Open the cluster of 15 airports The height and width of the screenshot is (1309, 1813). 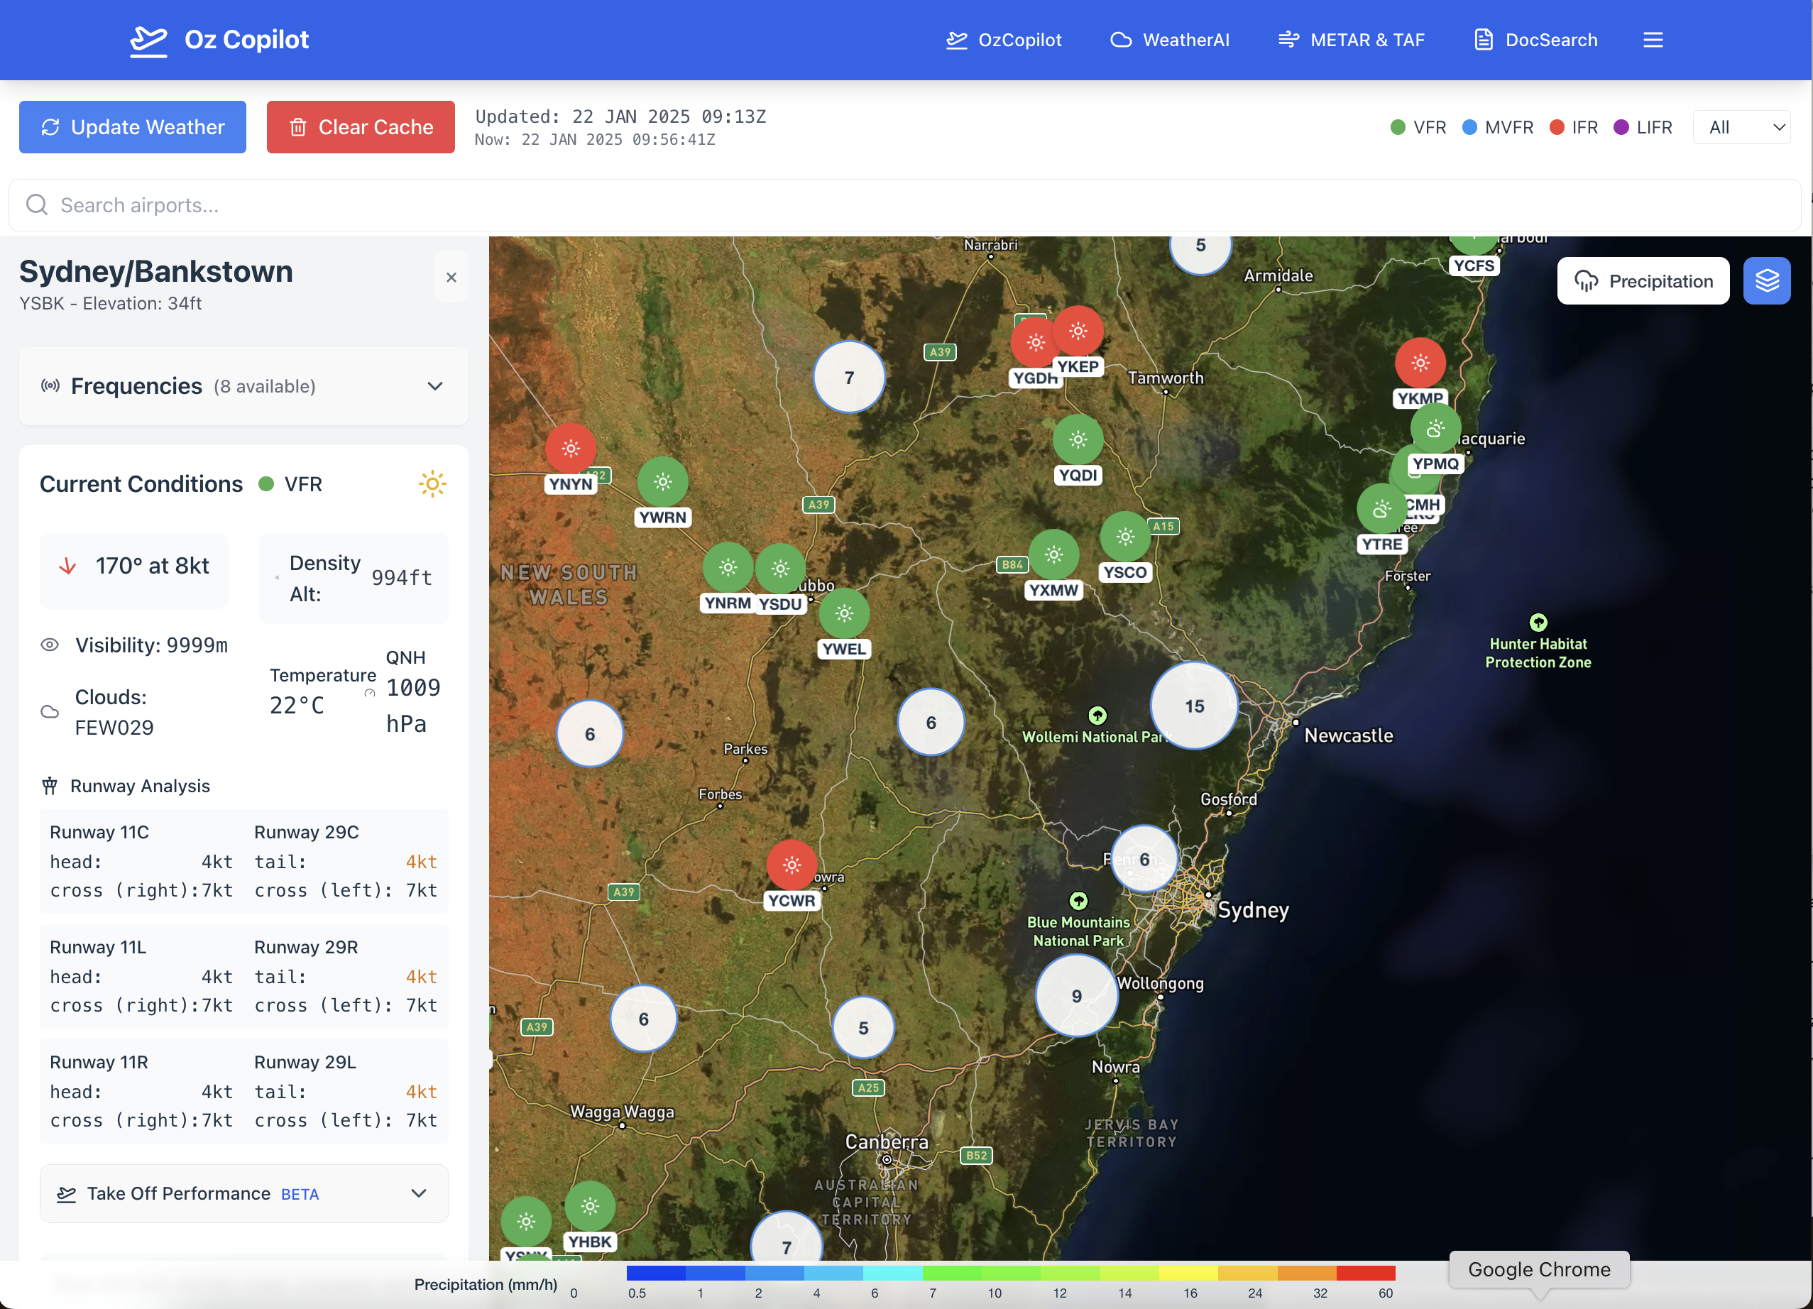[x=1193, y=706]
